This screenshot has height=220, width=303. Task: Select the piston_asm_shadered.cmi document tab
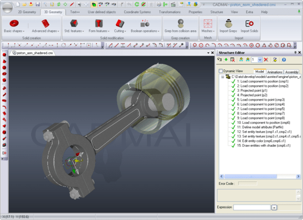33,53
